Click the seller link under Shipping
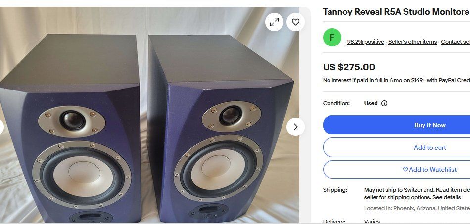The image size is (470, 224). (x=371, y=197)
